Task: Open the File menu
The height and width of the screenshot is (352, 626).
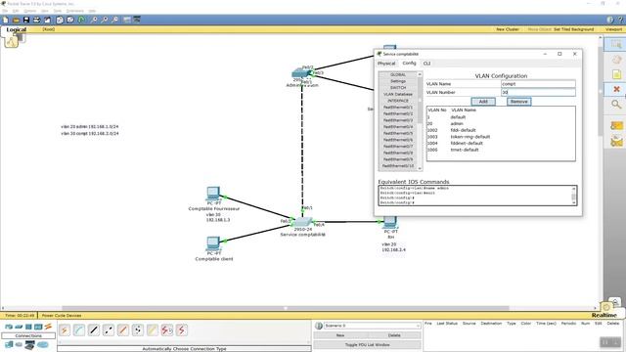Action: pos(5,11)
